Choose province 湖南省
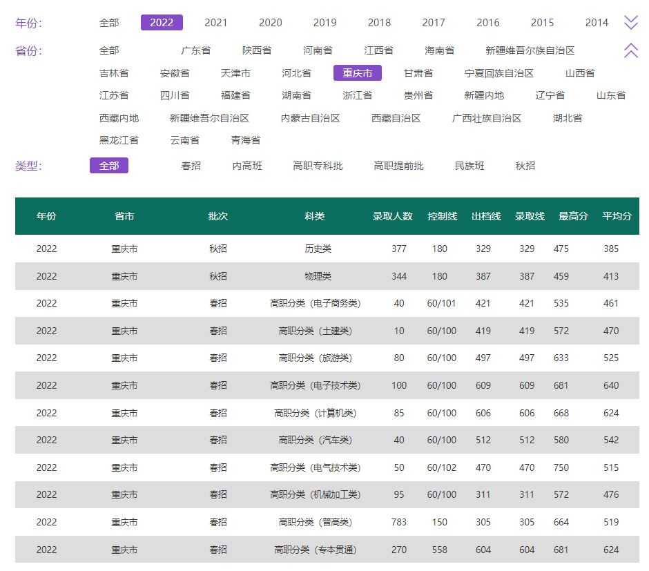649x571 pixels. pos(296,95)
